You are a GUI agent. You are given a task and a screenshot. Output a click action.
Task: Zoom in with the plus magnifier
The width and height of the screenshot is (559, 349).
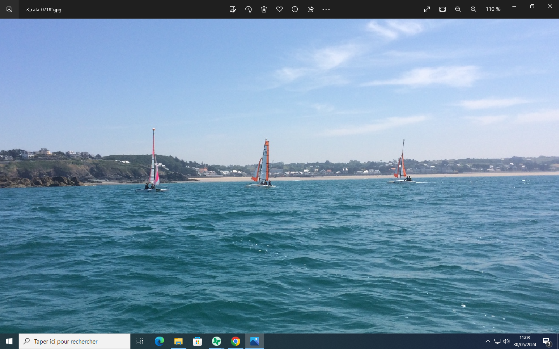474,9
